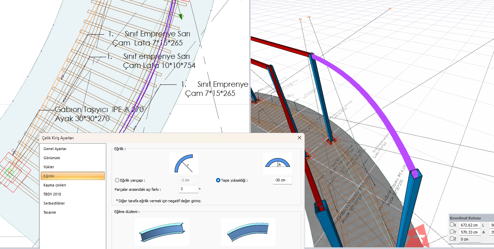The width and height of the screenshot is (494, 249).
Task: Switch to the Görünüm section
Action: click(52, 158)
